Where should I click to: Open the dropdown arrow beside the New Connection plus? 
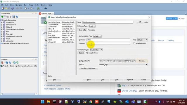(5, 17)
